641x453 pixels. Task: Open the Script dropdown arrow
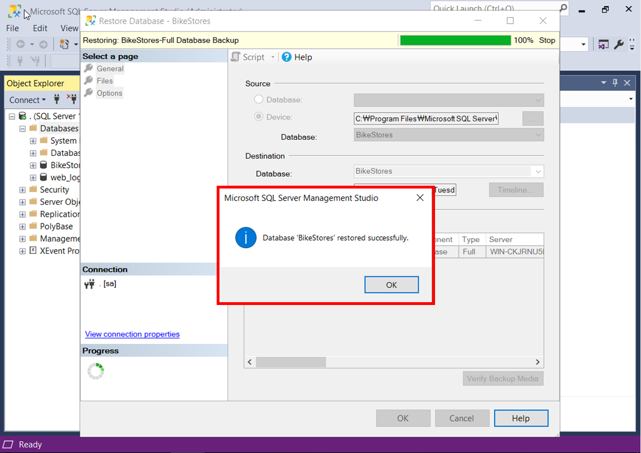click(x=273, y=57)
